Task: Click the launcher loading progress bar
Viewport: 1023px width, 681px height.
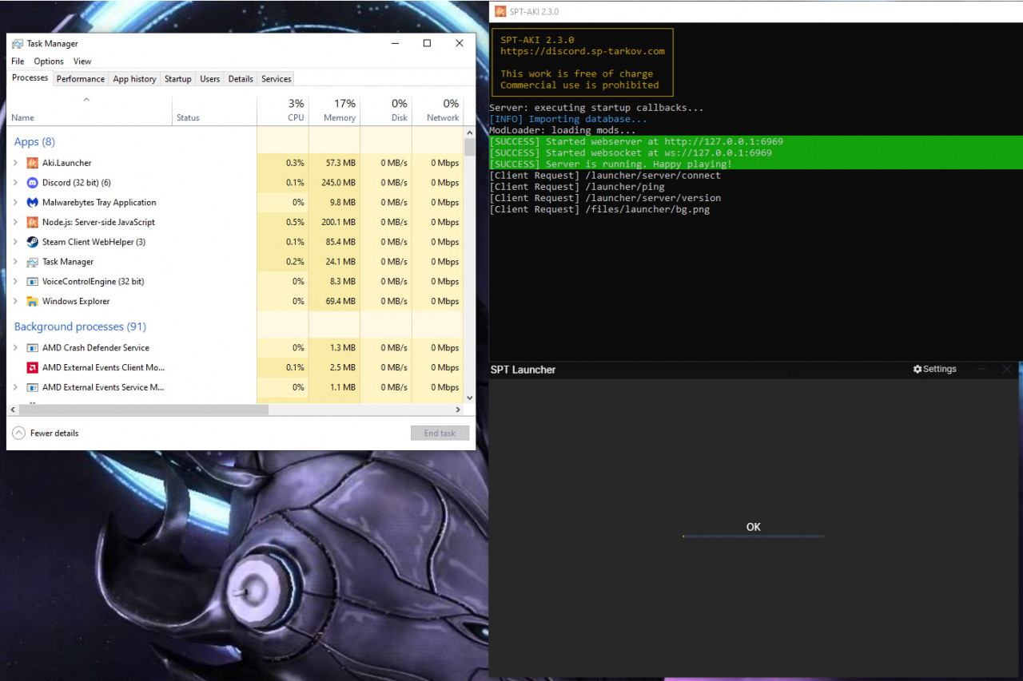Action: point(753,536)
